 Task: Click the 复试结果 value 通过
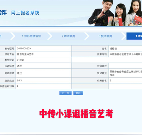point(19,73)
